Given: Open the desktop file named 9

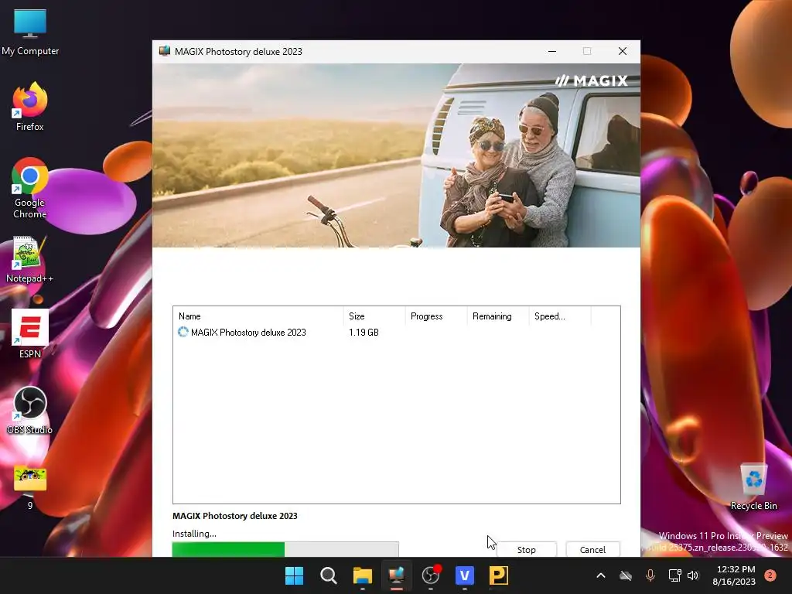Looking at the screenshot, I should coord(30,487).
